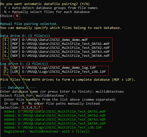
Task: Click the file row ISCSI_MultiFile_Test_DATA4.ndf in the numbered list
Action: click(x=57, y=56)
